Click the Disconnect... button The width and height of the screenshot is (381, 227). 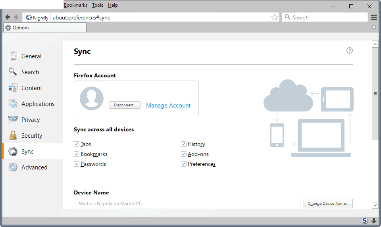(x=125, y=105)
